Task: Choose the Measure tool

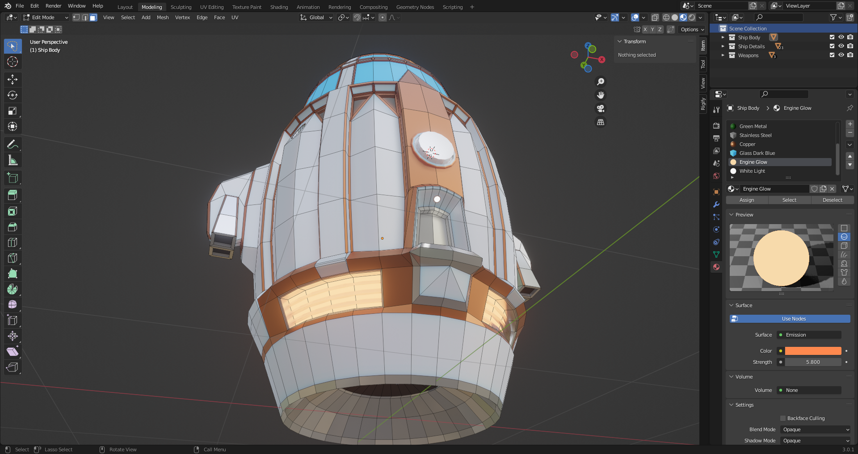Action: [13, 160]
